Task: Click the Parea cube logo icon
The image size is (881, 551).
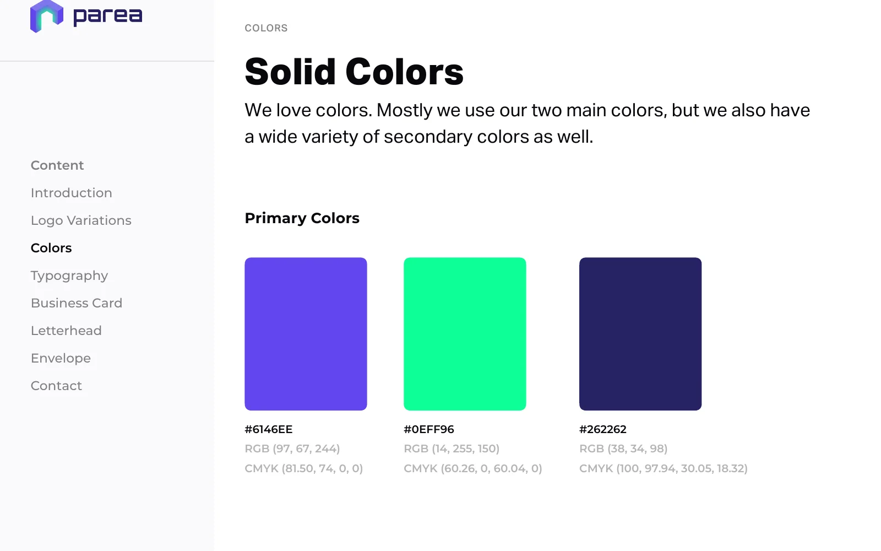Action: click(x=47, y=17)
